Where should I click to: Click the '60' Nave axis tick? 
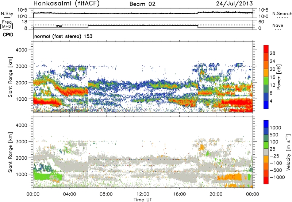(261, 22)
